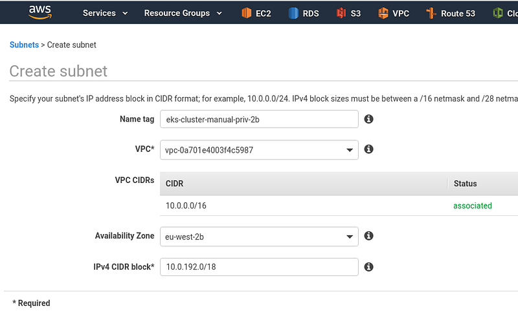Image resolution: width=518 pixels, height=331 pixels.
Task: Click the AWS logo home icon
Action: (x=40, y=12)
